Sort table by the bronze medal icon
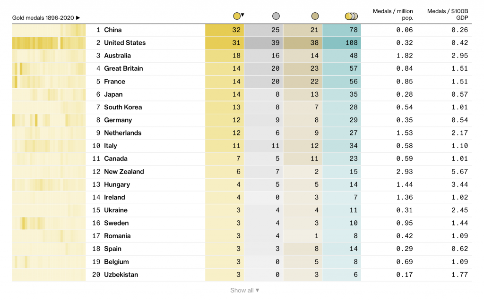 click(315, 16)
